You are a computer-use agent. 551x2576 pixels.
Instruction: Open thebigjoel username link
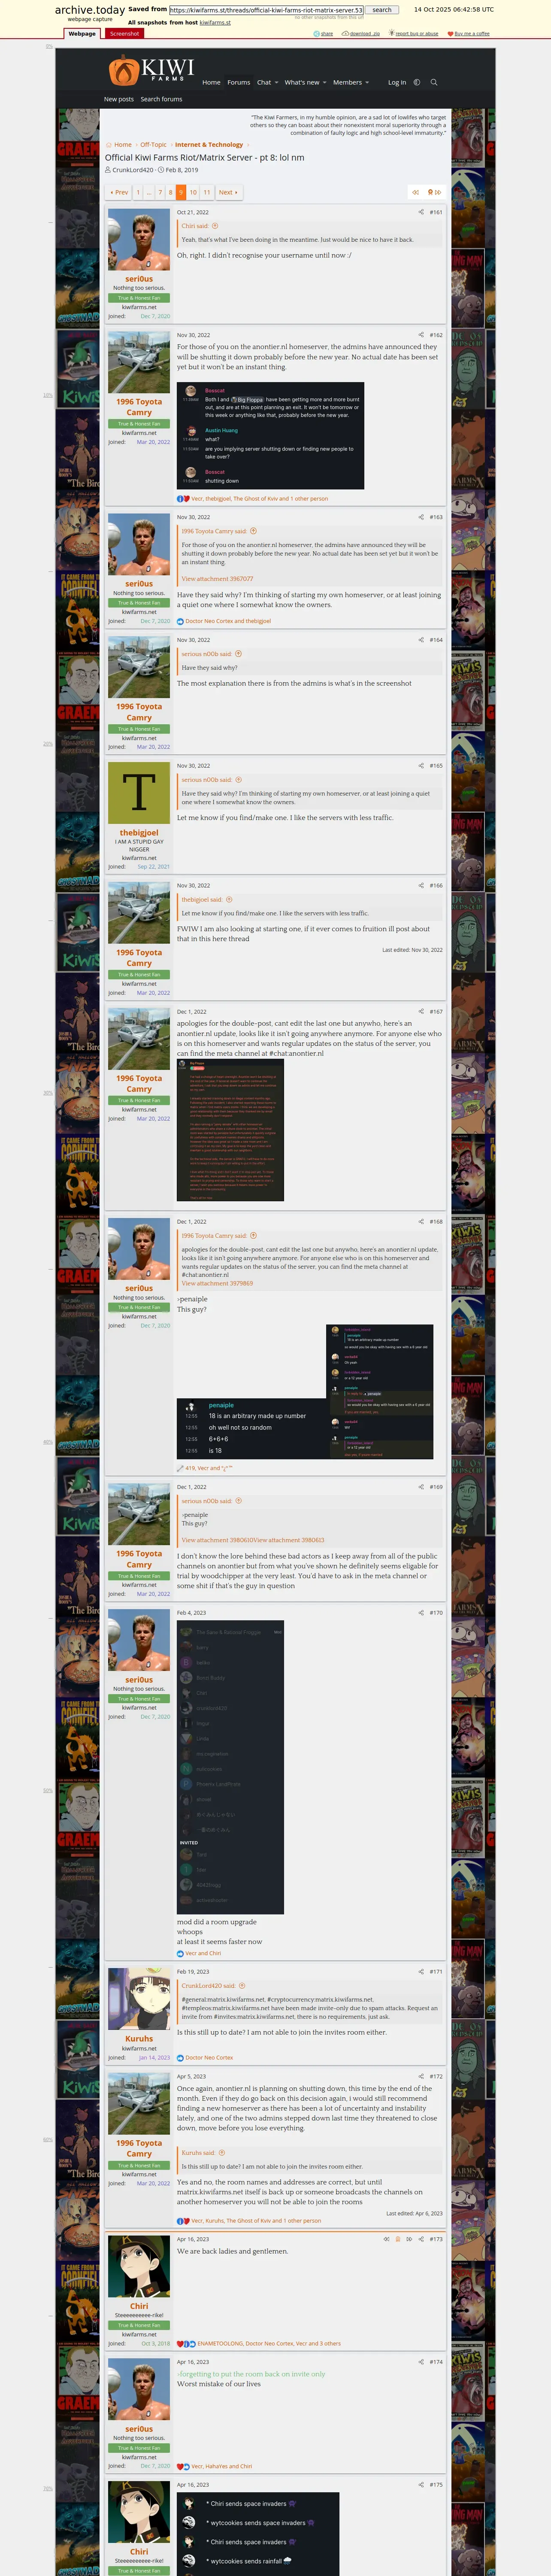click(139, 832)
